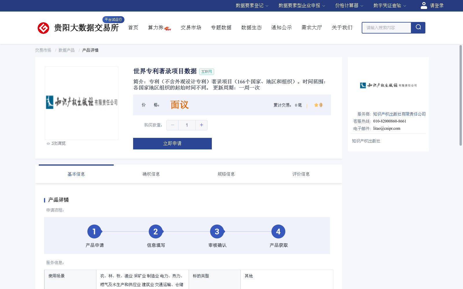Click step 3 circle 审核确认
Screen dimensions: 463x289
(217, 231)
